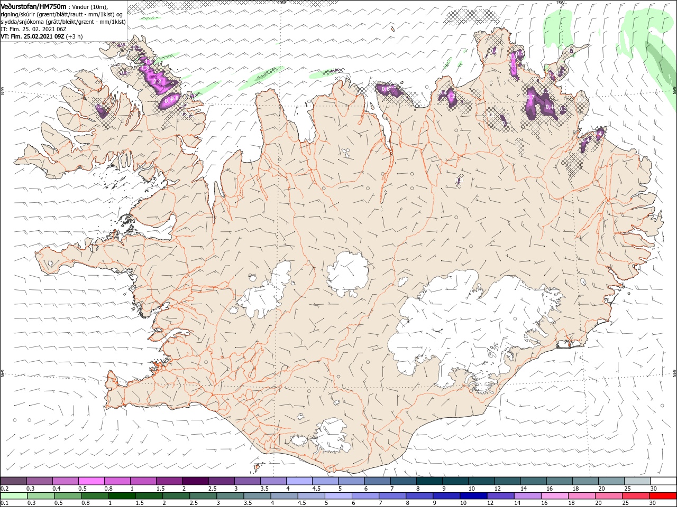The width and height of the screenshot is (677, 507).
Task: Click the 0.6 snowfall value on north coast
Action: point(386,89)
